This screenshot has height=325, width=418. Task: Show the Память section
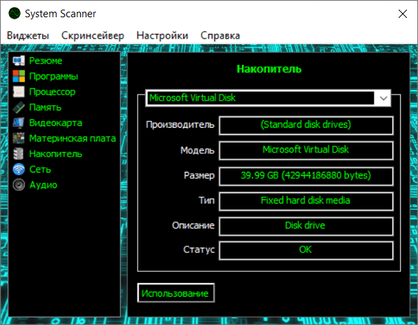[46, 107]
